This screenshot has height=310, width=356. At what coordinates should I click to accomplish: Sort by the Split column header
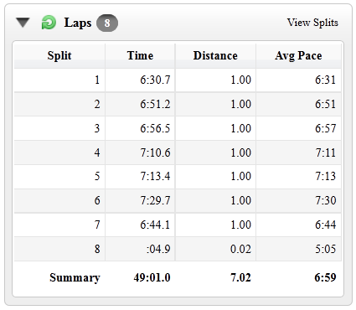coord(59,55)
